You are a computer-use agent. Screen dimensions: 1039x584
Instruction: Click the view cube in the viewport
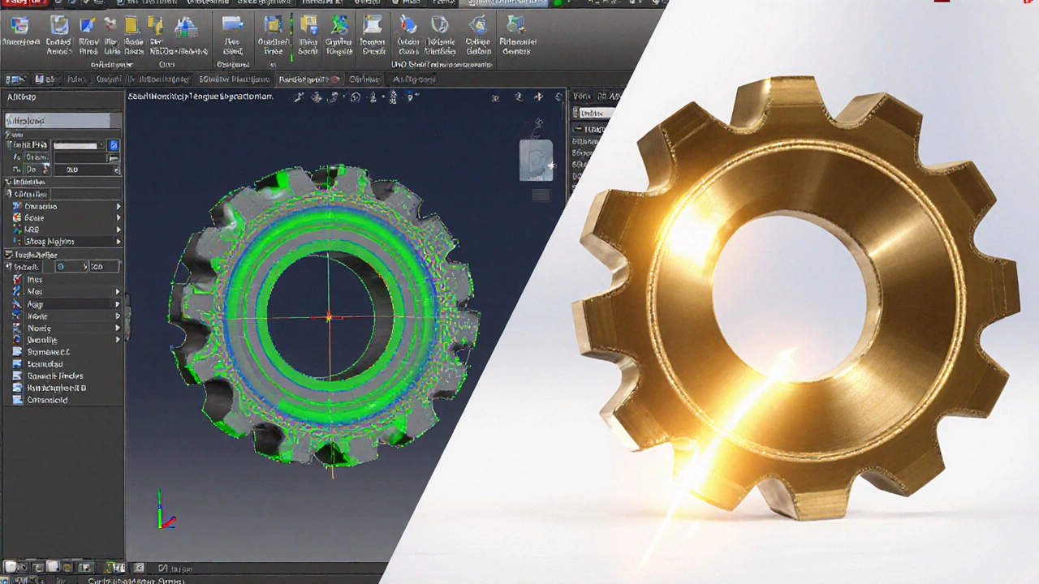(536, 159)
